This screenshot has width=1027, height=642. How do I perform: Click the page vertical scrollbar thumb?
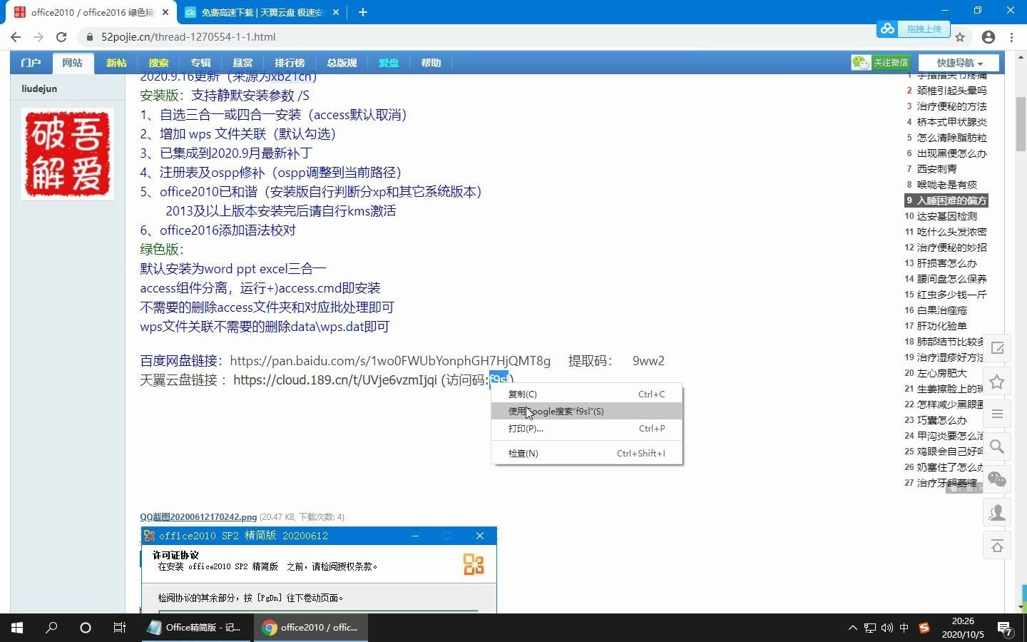[x=1021, y=123]
